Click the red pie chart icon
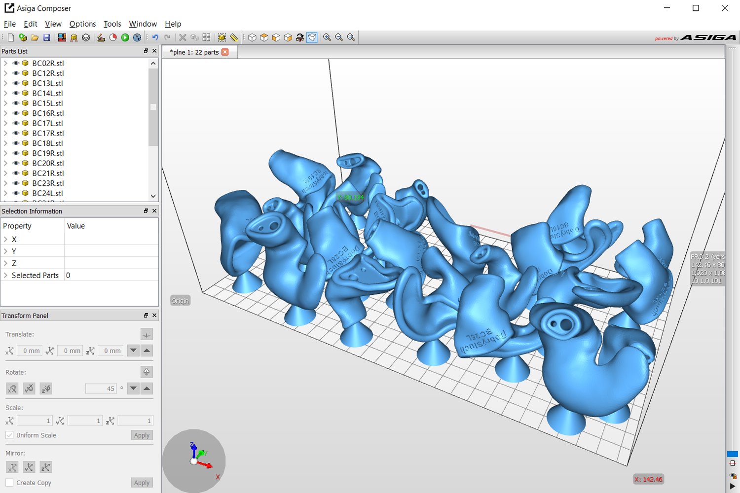Viewport: 740px width, 493px height. click(113, 37)
